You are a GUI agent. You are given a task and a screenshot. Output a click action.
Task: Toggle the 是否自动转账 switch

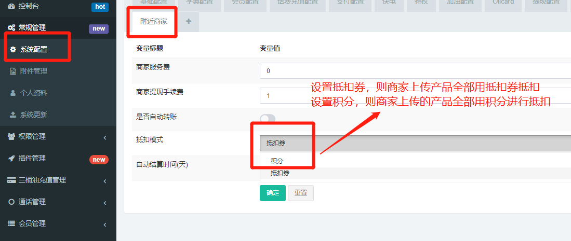click(x=268, y=119)
